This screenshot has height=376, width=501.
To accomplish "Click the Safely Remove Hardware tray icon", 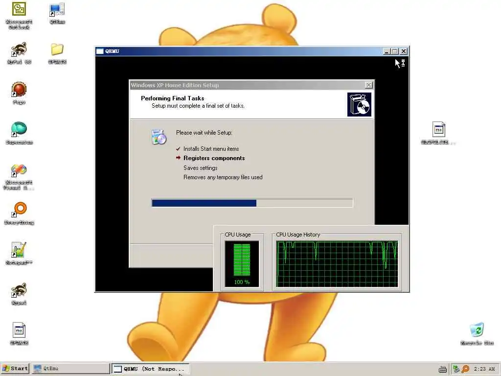I will pos(456,369).
